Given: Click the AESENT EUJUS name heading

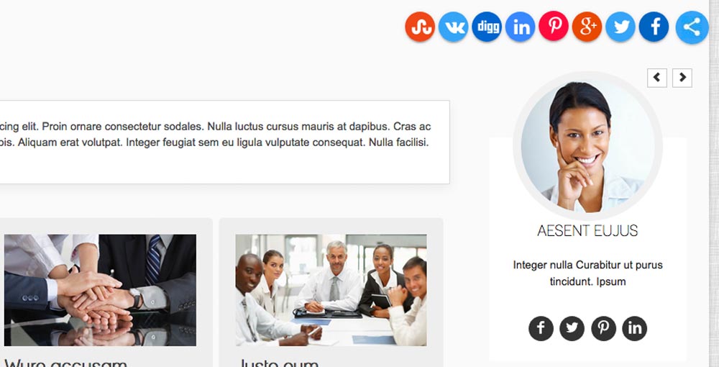Looking at the screenshot, I should (x=587, y=230).
